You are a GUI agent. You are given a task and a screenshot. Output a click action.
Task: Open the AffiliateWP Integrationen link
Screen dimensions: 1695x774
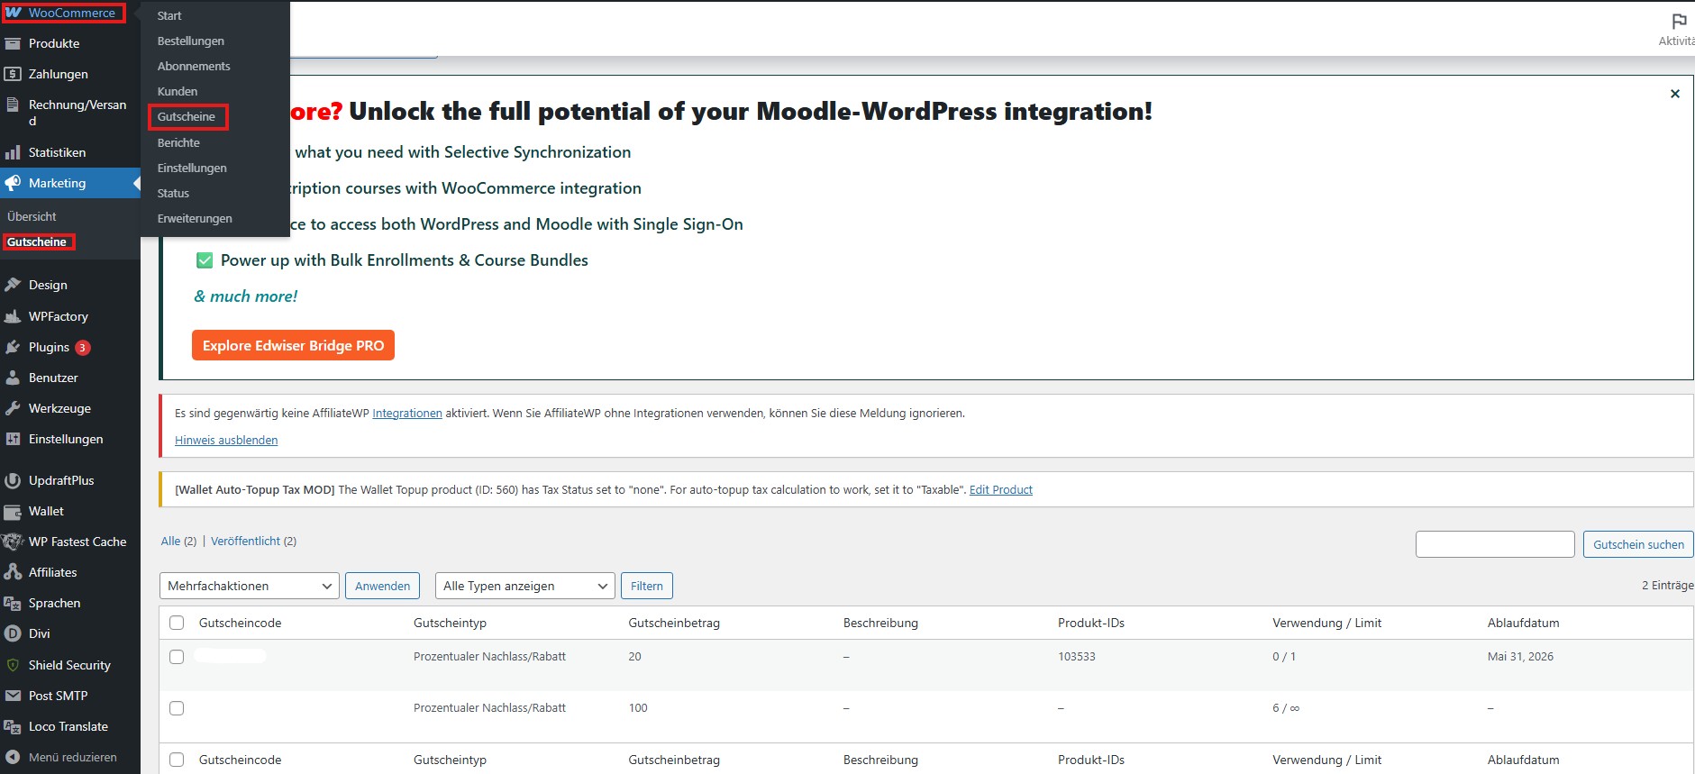[407, 414]
